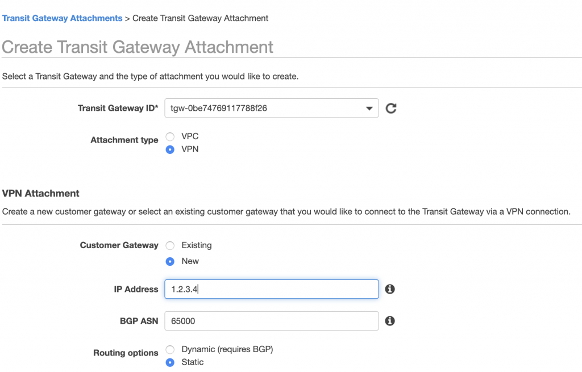The height and width of the screenshot is (372, 582).
Task: Click the info icon next to BGP ASN
Action: click(390, 321)
